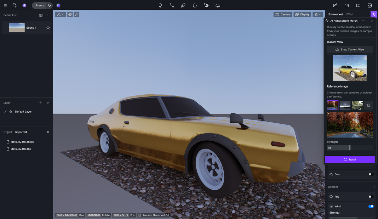Disable the Wind weather effect
Image resolution: width=378 pixels, height=219 pixels.
pos(371,206)
